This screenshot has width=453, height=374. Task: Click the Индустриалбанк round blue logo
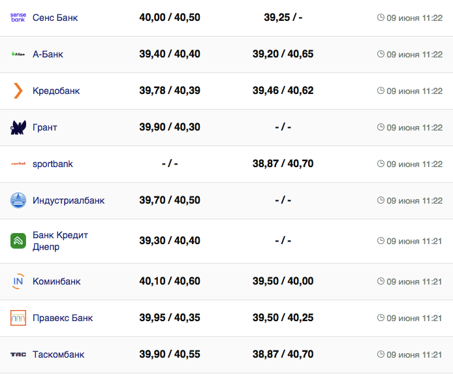point(18,200)
